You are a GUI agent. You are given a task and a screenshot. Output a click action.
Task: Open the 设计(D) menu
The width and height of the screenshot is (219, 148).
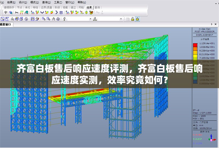point(23,2)
